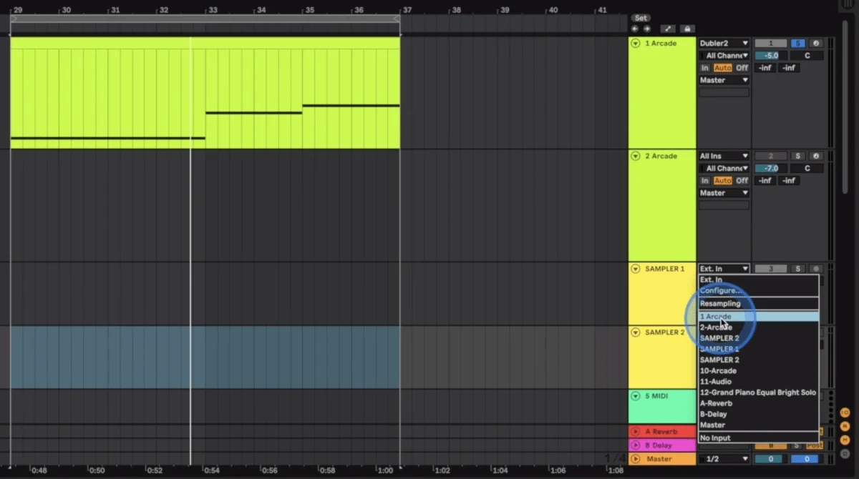Screen dimensions: 859x479
Task: Click the Post button on B Delay
Action: pyautogui.click(x=815, y=445)
